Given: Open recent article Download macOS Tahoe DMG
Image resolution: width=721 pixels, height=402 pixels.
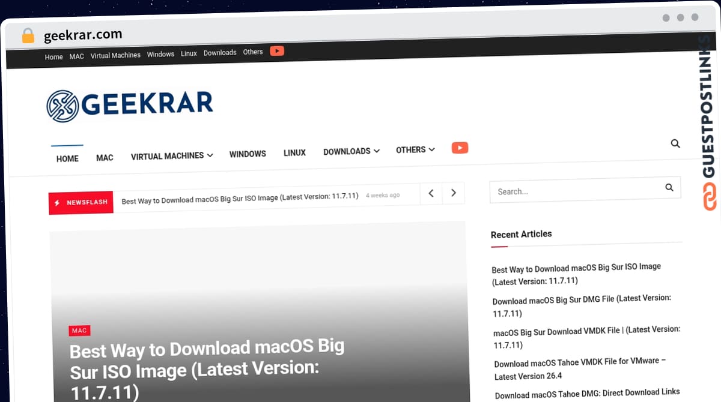Looking at the screenshot, I should pos(587,394).
